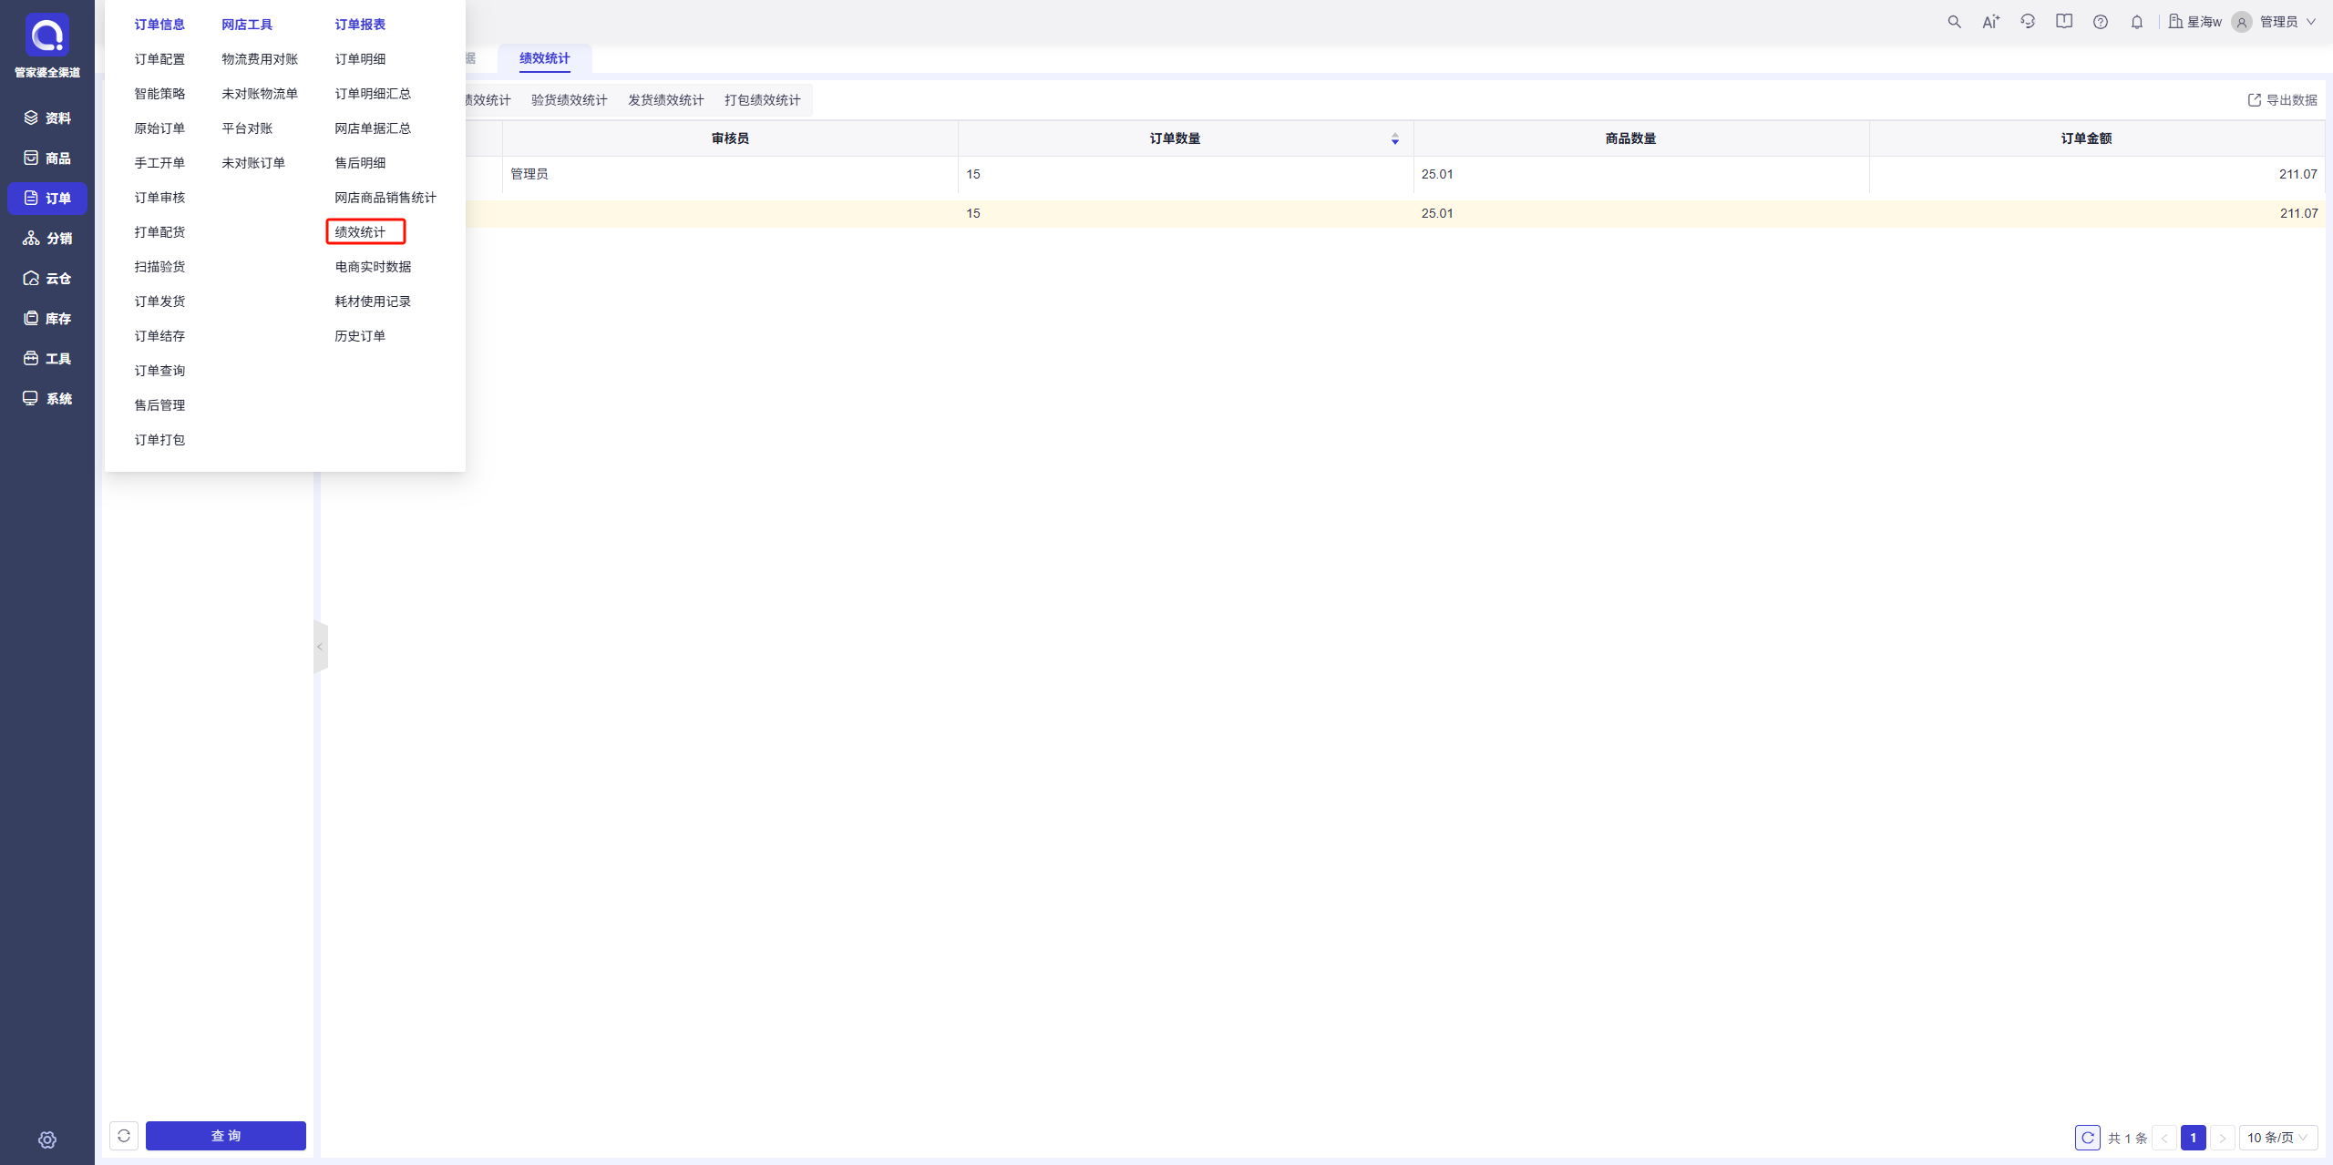Open 原始订单 menu item
Screen dimensions: 2333x1165
159,128
